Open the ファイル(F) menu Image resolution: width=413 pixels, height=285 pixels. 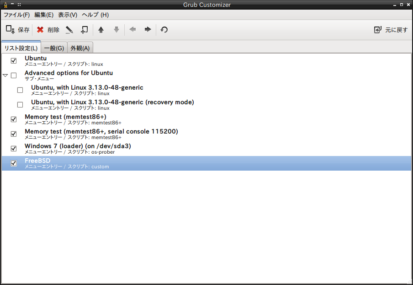click(x=16, y=15)
